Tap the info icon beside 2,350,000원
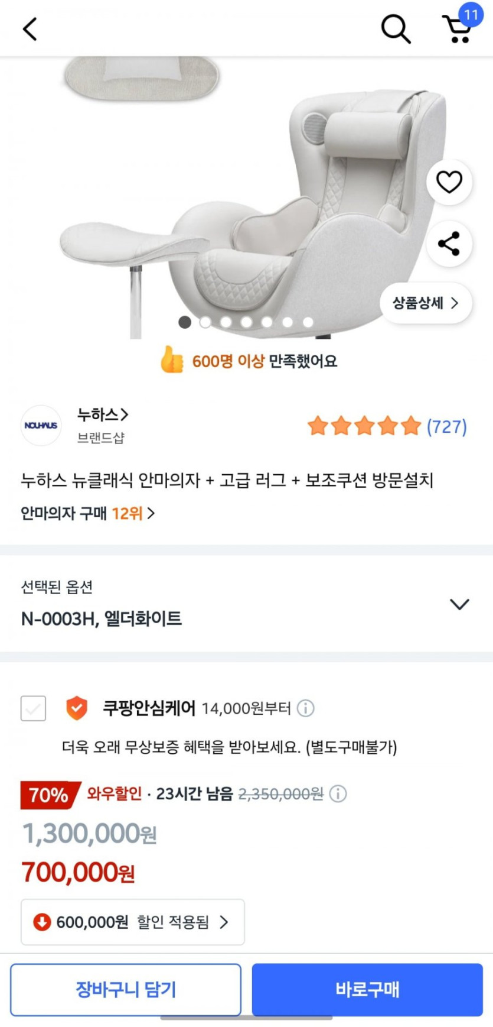This screenshot has height=1027, width=493. (x=338, y=793)
